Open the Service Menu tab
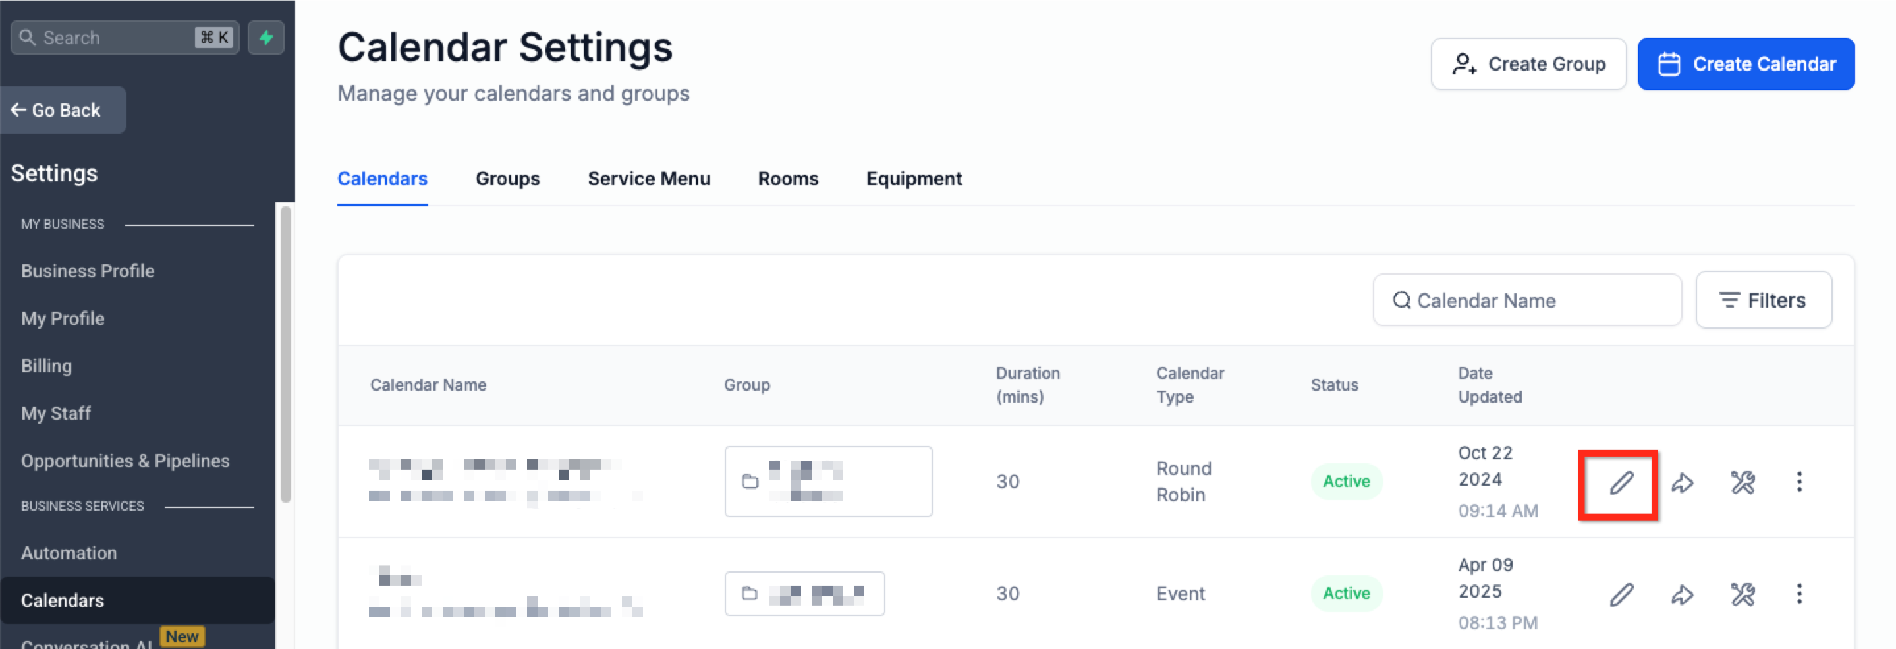The image size is (1896, 649). 648,179
